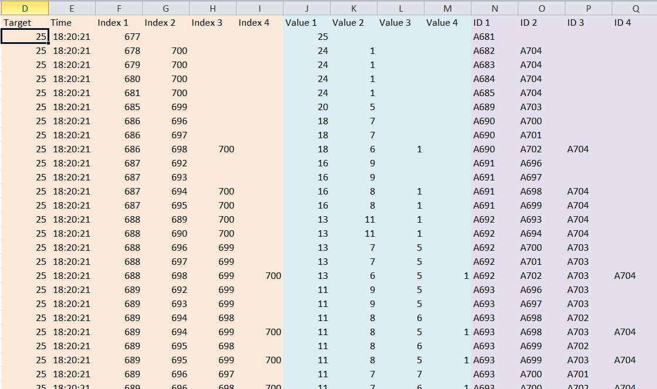Click the 'Target' header cell
657x389 pixels.
[x=25, y=23]
